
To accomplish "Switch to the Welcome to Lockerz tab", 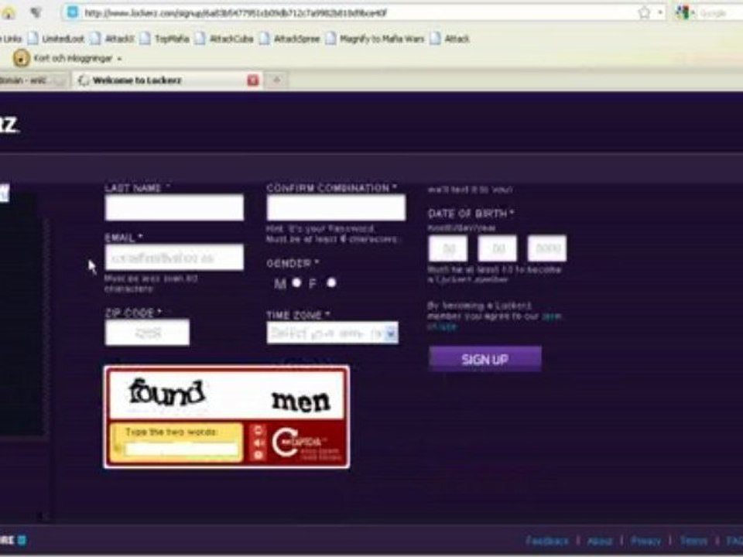I will [x=167, y=80].
